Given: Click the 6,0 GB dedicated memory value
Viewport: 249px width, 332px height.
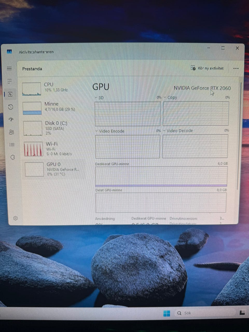Looking at the screenshot, I should 223,164.
